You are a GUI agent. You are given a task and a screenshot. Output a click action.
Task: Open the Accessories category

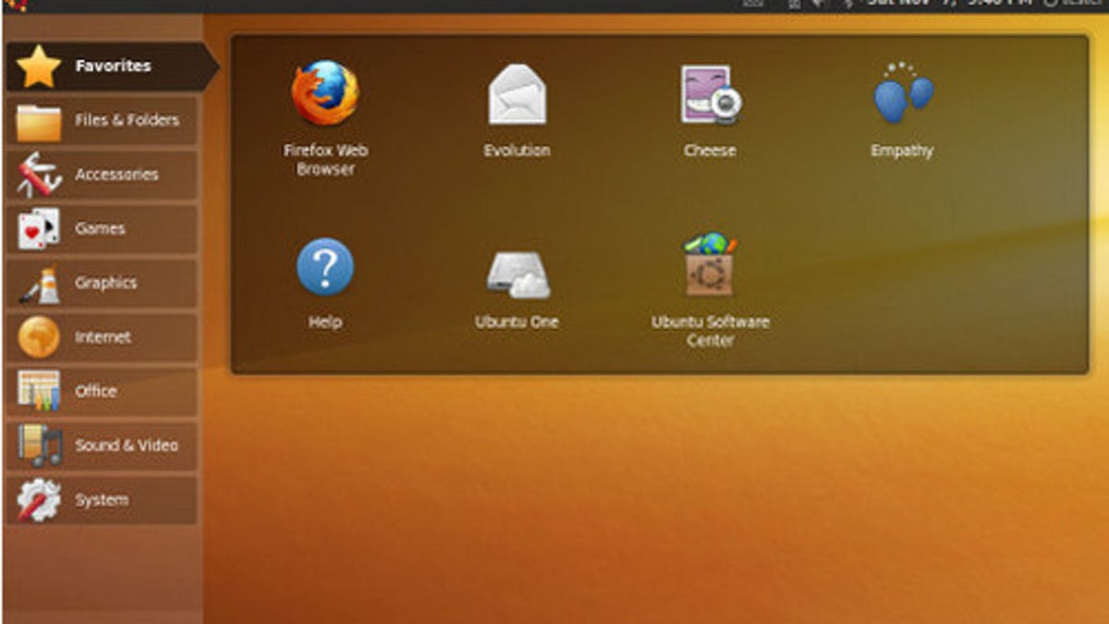tap(102, 175)
